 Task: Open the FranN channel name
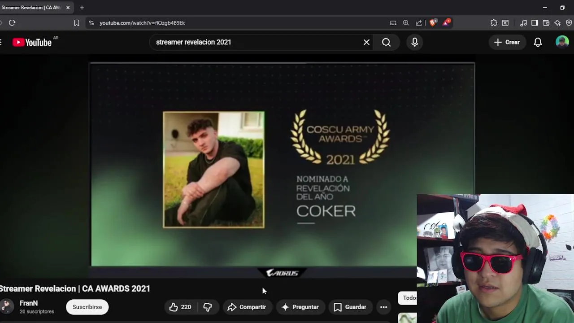click(x=29, y=303)
